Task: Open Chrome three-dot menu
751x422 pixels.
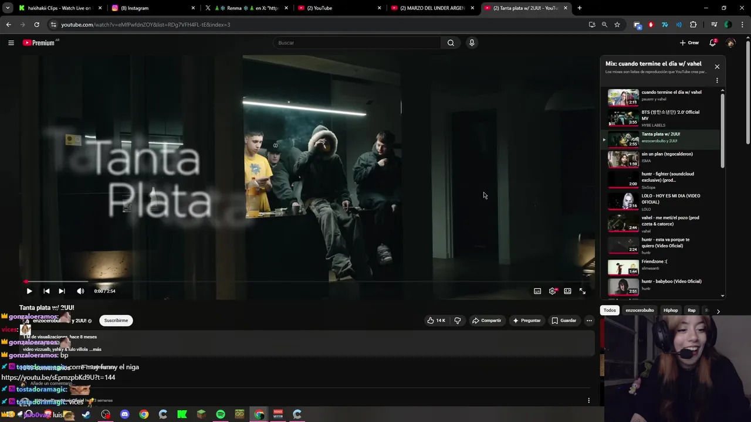Action: (743, 25)
